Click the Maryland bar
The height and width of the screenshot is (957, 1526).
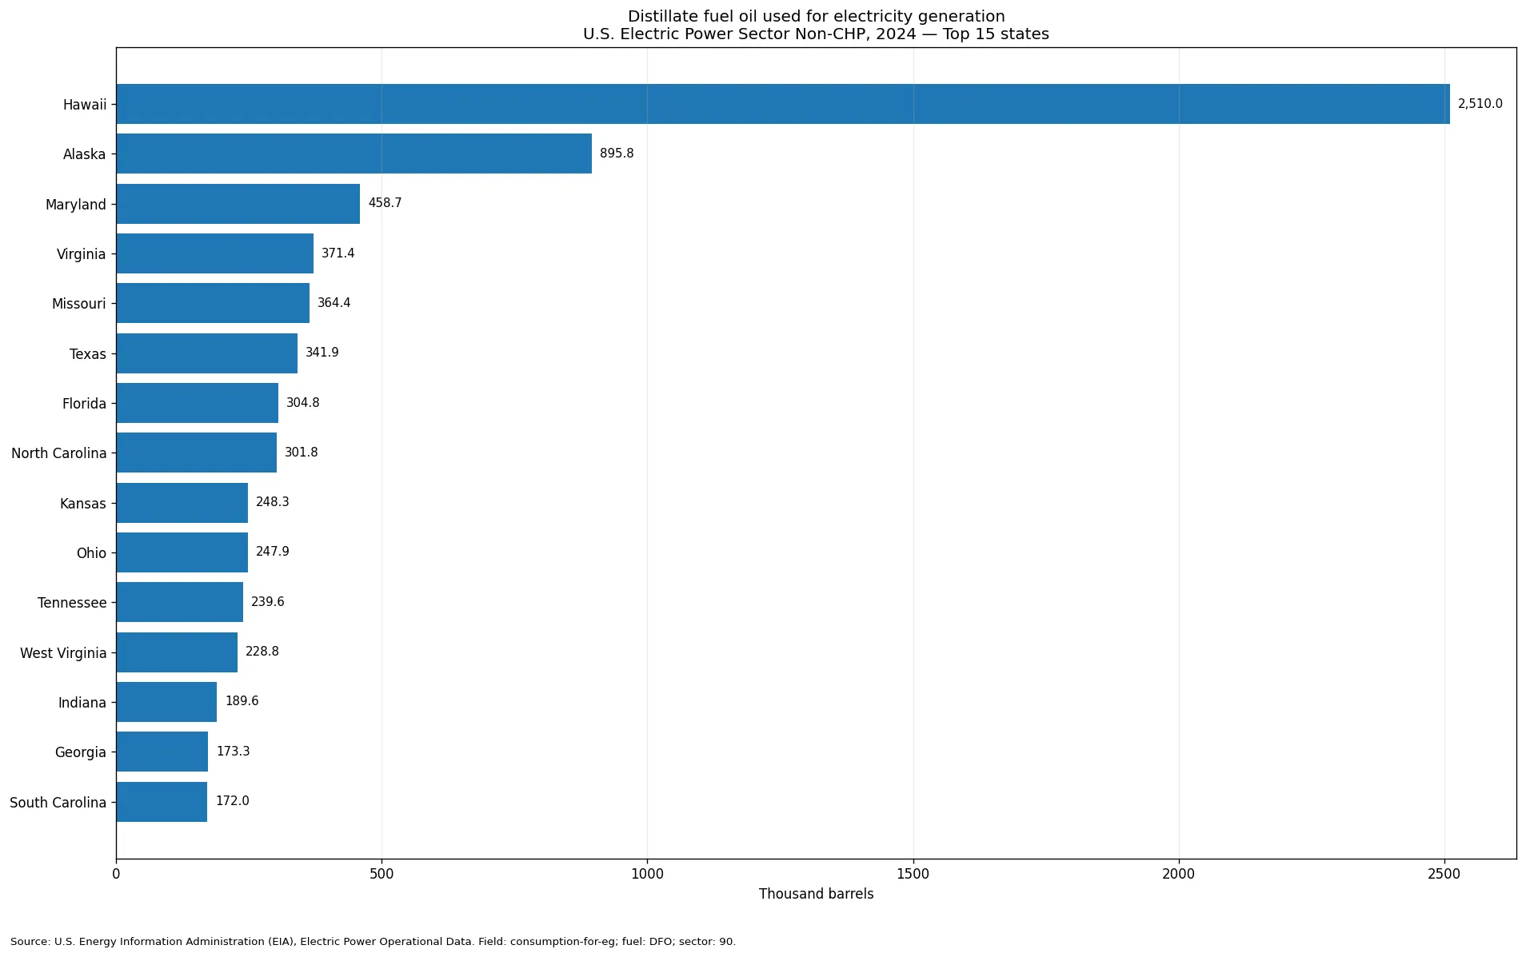(238, 204)
